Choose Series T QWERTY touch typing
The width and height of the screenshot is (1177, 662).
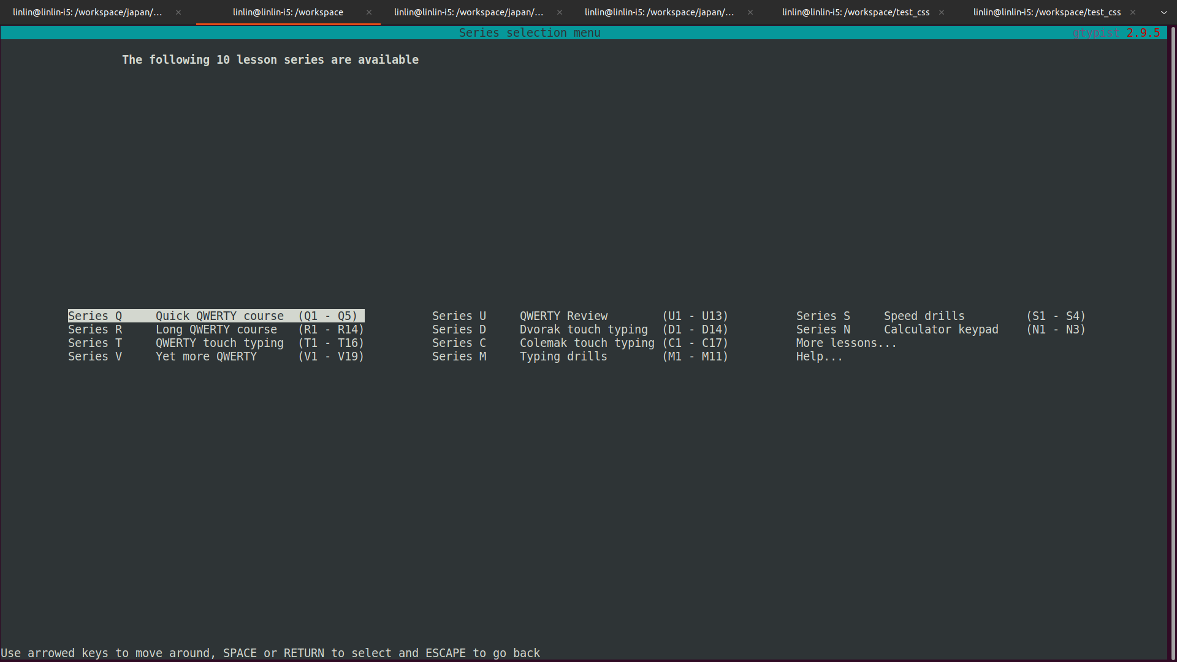(216, 343)
